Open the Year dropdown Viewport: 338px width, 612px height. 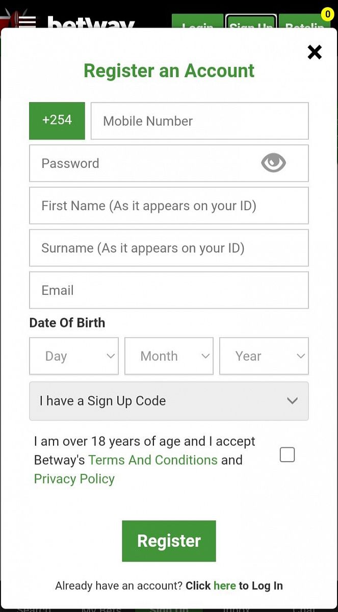(264, 356)
